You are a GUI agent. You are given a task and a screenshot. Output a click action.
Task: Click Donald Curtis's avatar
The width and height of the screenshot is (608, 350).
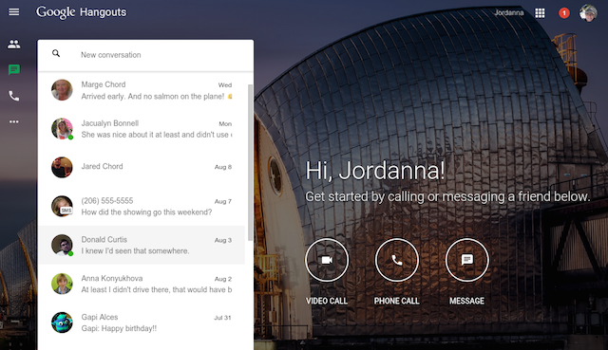(62, 245)
